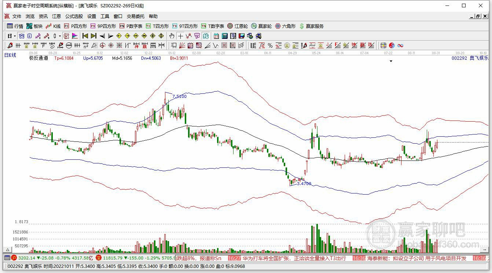Open the P数字表 number table
The width and height of the screenshot is (492, 273).
[131, 26]
